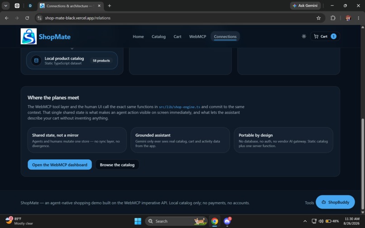This screenshot has height=228, width=365.
Task: Open the Windows Start menu
Action: point(138,221)
